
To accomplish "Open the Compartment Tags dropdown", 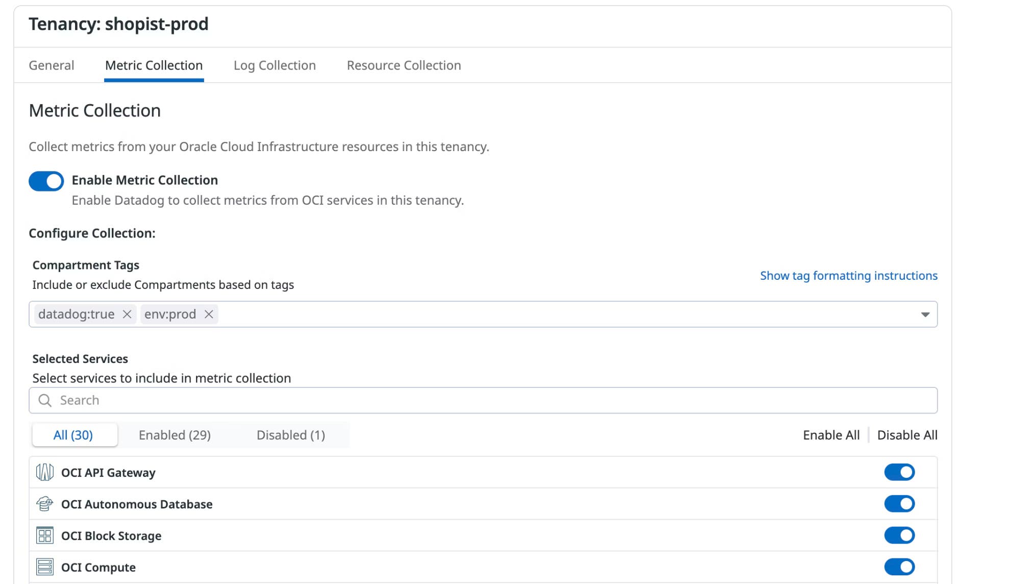I will click(x=925, y=314).
